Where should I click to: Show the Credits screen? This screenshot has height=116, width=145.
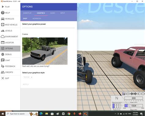tap(10, 72)
